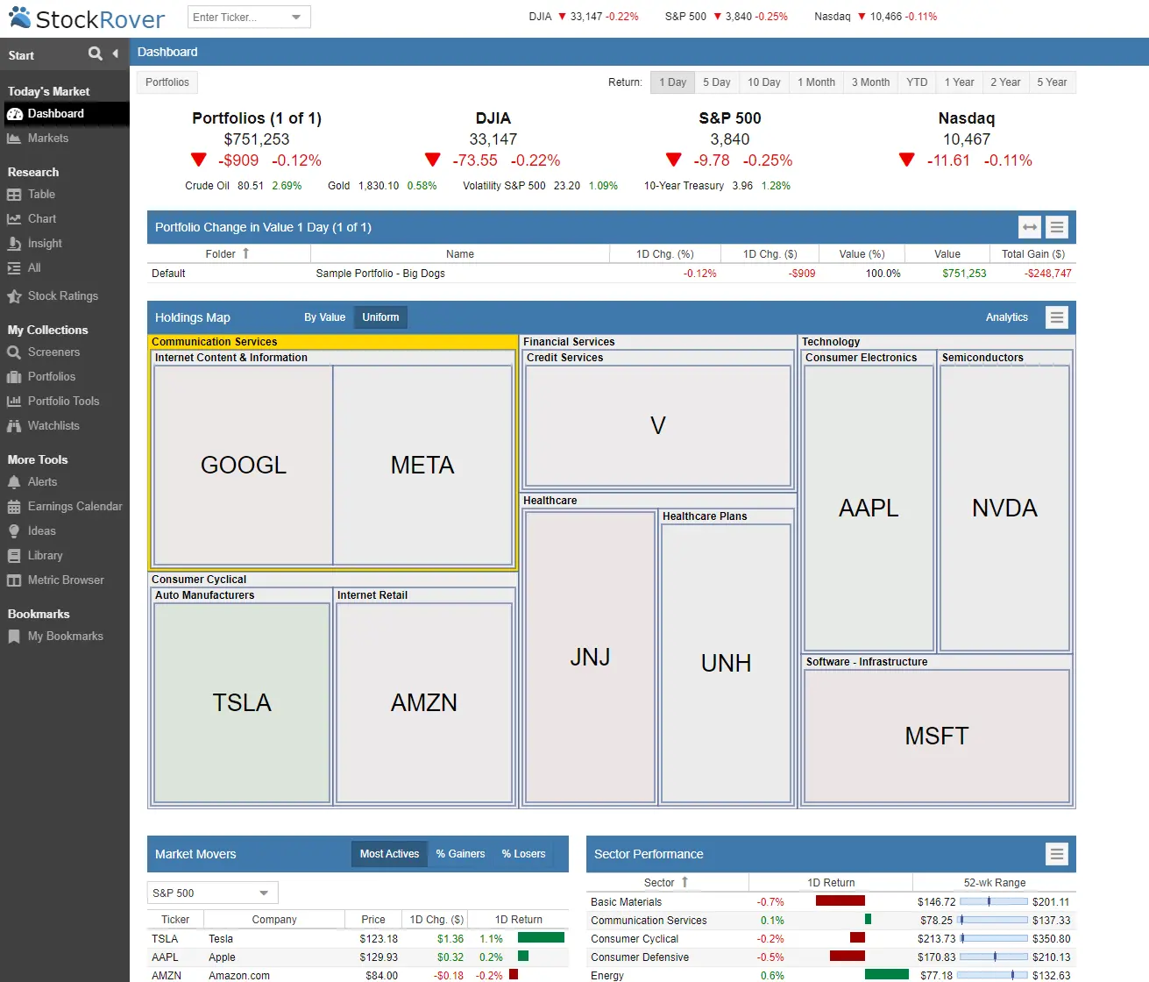The width and height of the screenshot is (1149, 982).
Task: Click the Stock Ratings star icon
Action: pyautogui.click(x=14, y=295)
